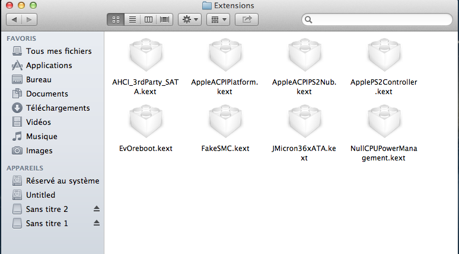This screenshot has height=254, width=459.
Task: Zoom the Extensions window with green button
Action: (x=33, y=5)
